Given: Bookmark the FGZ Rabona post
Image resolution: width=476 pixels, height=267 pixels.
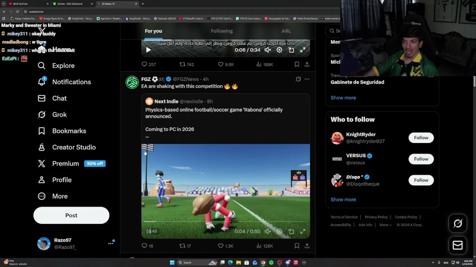Looking at the screenshot, I should point(297,245).
